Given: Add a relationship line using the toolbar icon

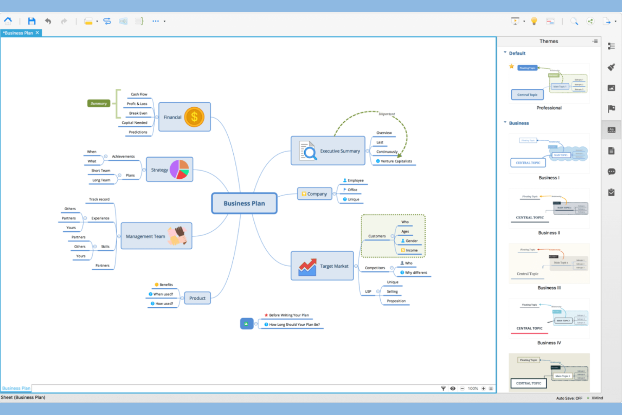Looking at the screenshot, I should [107, 21].
